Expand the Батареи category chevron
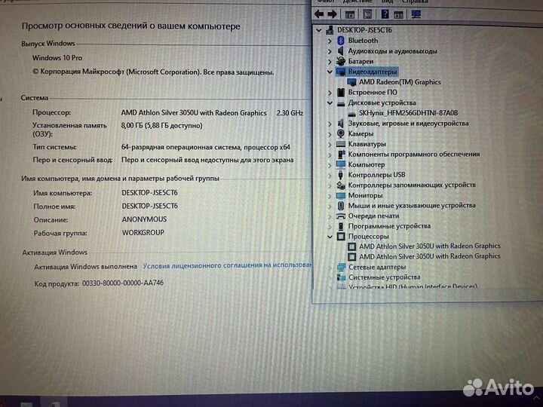Screen dimensions: 543x407 pyautogui.click(x=330, y=62)
